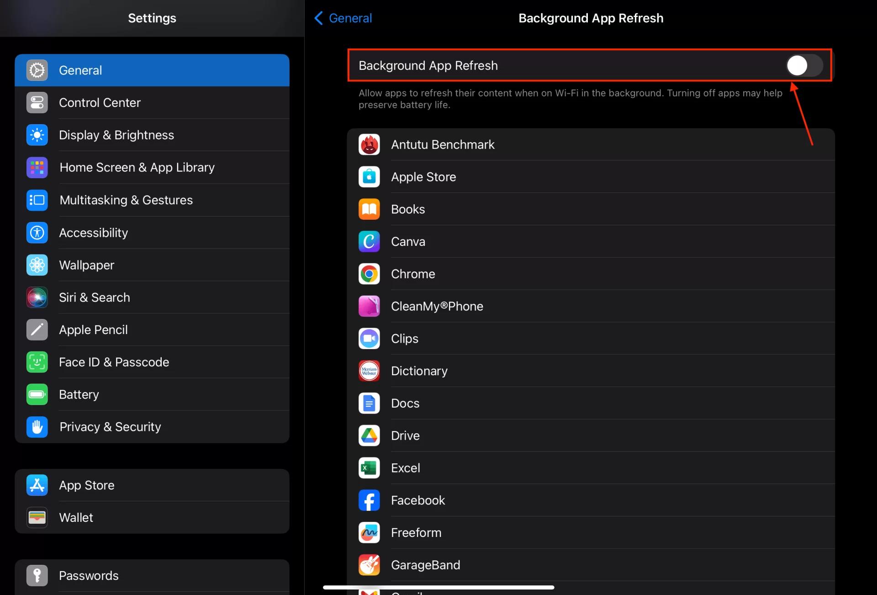Go back to General settings
877x595 pixels.
click(x=343, y=18)
